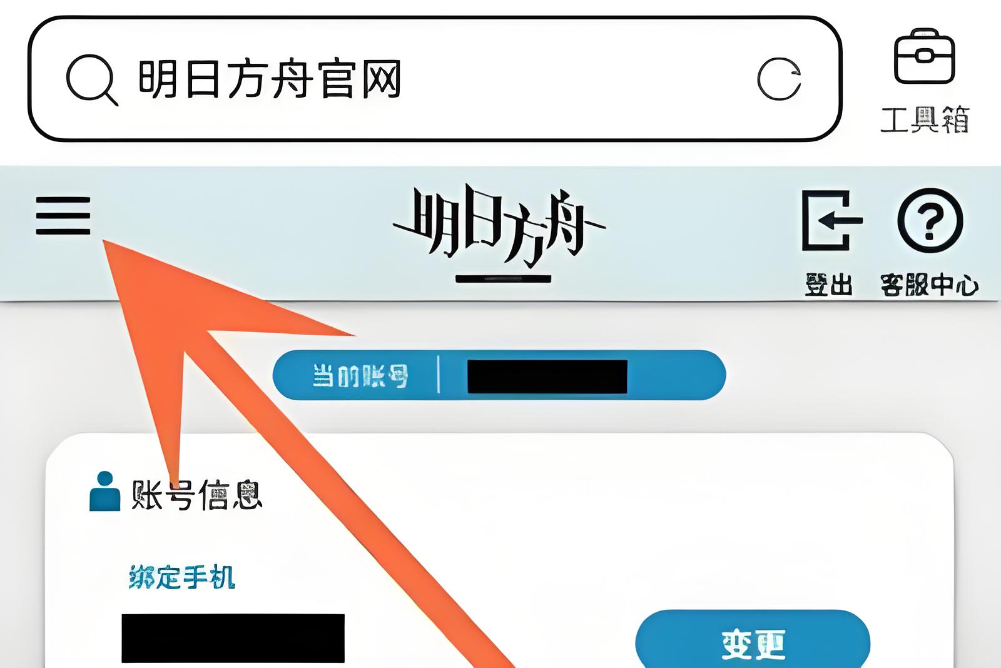This screenshot has width=1001, height=668.
Task: Click the 绑定手机 label
Action: pyautogui.click(x=182, y=577)
